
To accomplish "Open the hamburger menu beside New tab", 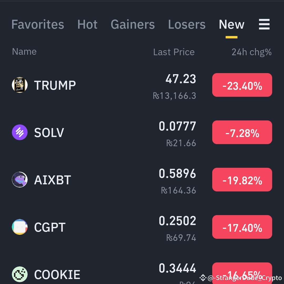I will pos(264,24).
